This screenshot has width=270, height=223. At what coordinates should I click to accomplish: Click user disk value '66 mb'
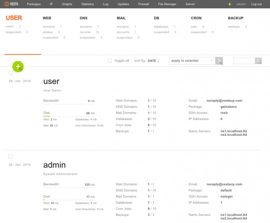90,113
